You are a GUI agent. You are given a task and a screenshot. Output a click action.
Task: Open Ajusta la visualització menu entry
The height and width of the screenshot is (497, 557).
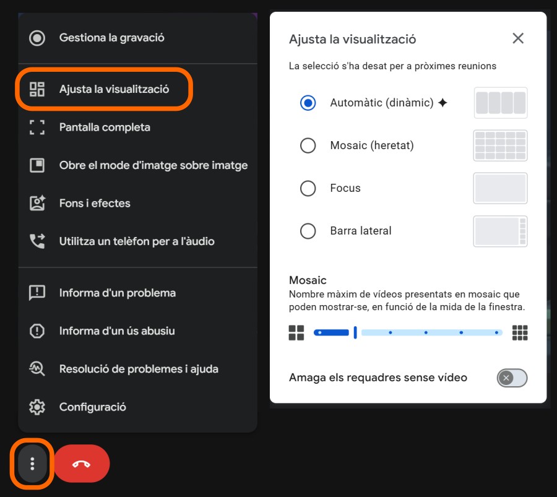tap(114, 89)
